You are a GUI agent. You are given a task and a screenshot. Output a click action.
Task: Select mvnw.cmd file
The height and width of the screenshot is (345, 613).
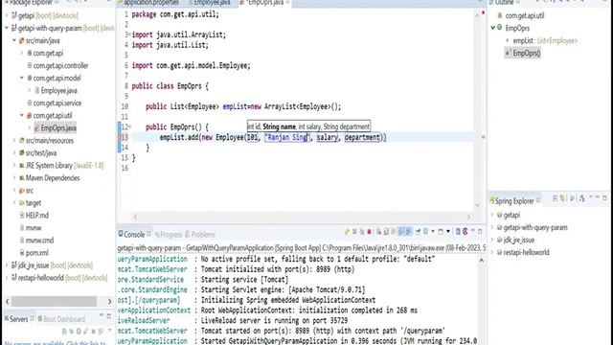(39, 241)
